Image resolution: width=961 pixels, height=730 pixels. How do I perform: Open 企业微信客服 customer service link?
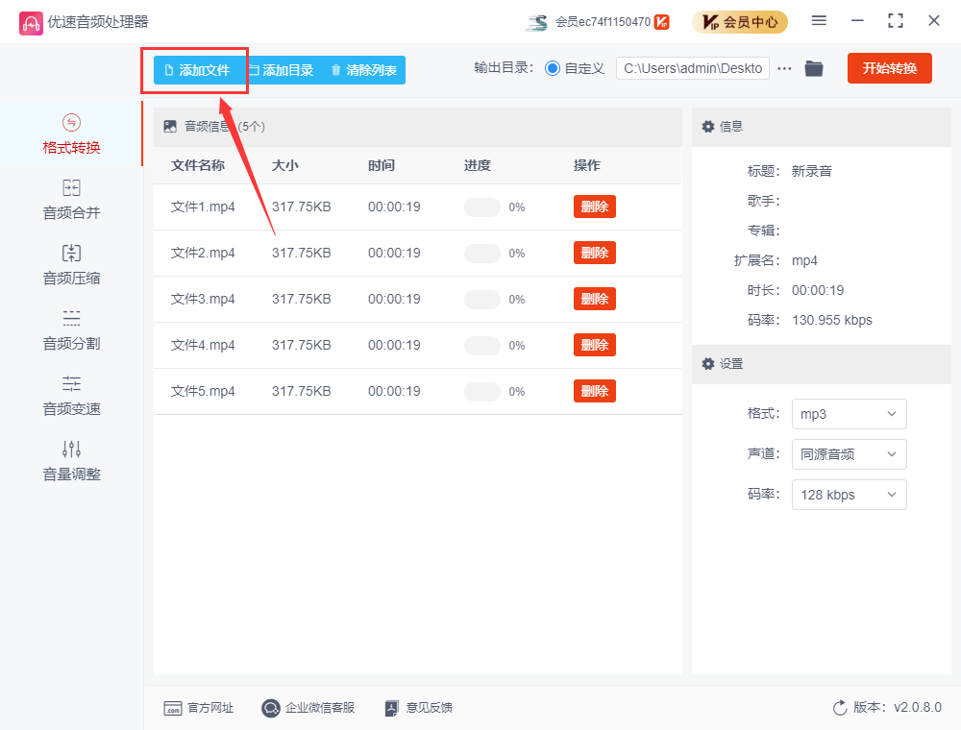[x=308, y=708]
